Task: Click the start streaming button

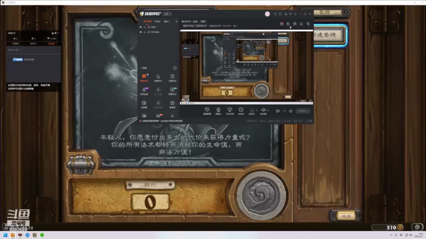Action: 302,111
